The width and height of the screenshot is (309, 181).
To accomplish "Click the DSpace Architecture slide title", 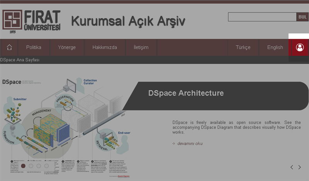I will (186, 93).
